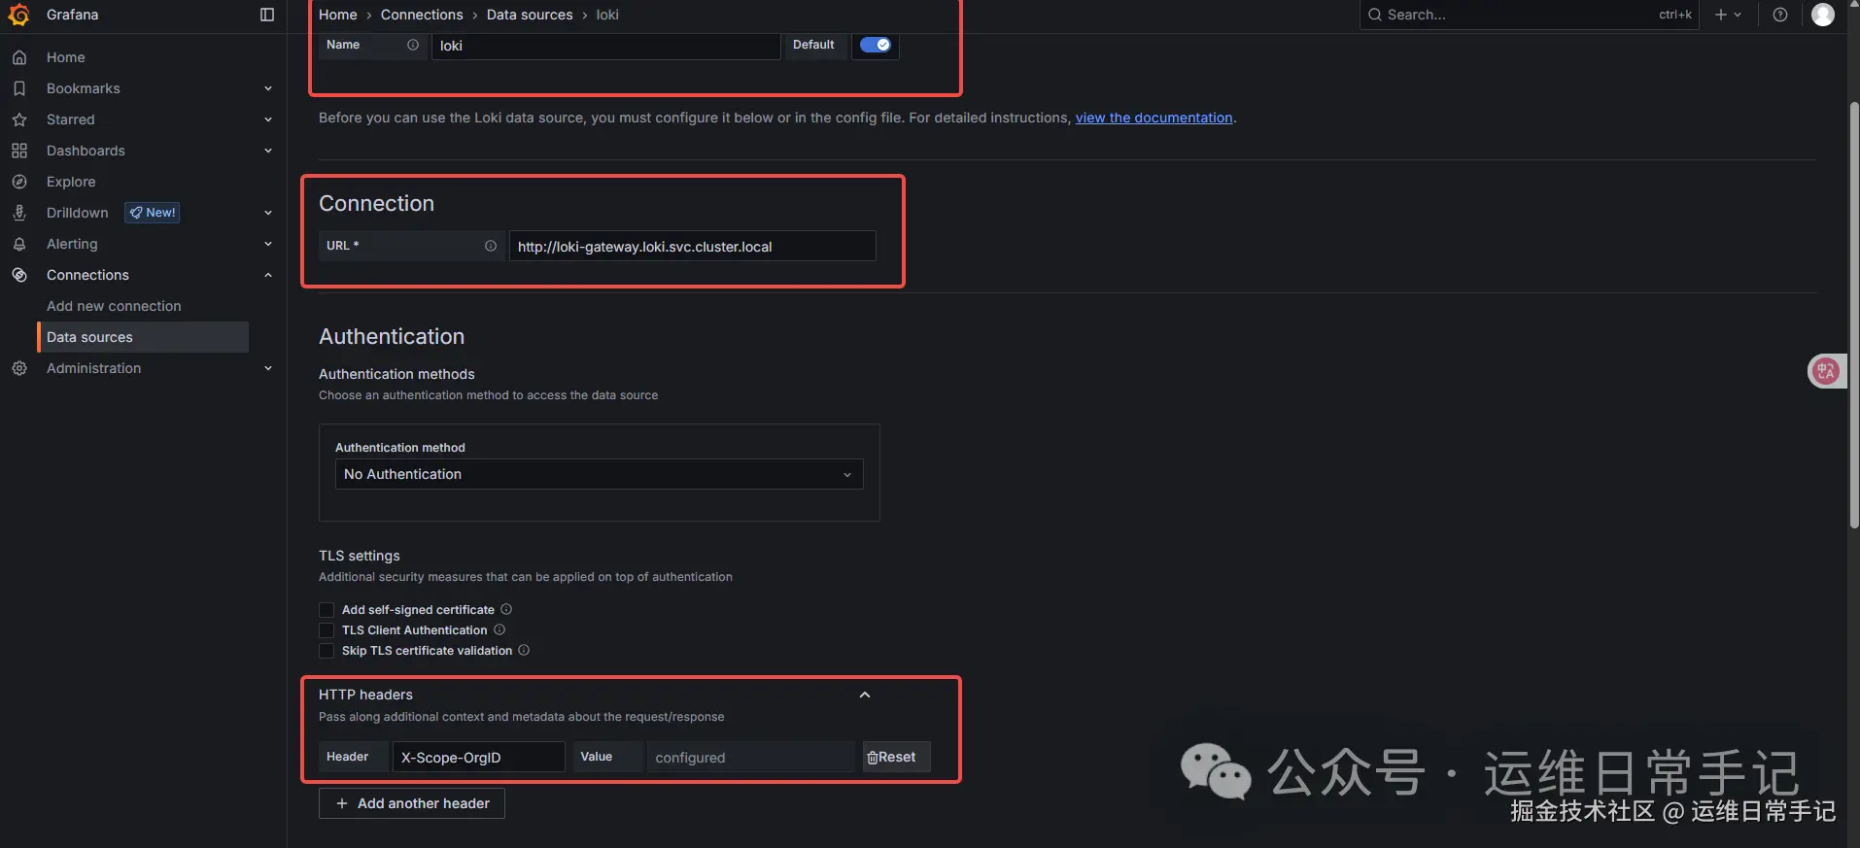Click the Explore compass icon

pyautogui.click(x=19, y=182)
